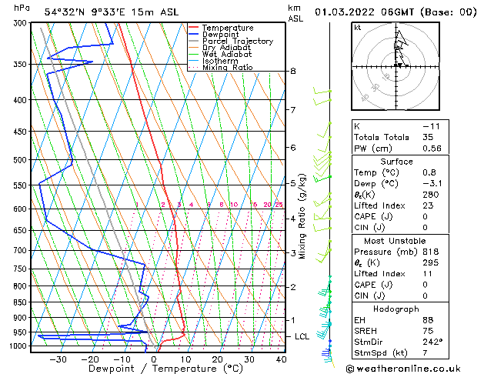Click the K index value -11
The height and width of the screenshot is (374, 484).
(431, 126)
